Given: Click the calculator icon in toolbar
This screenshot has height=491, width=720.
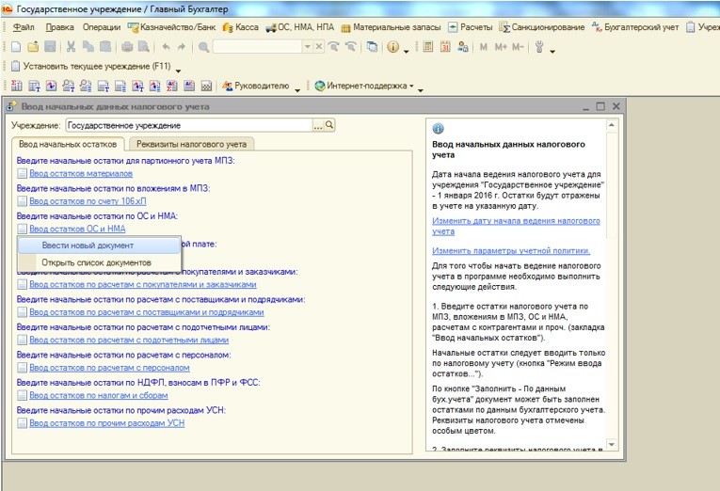Looking at the screenshot, I should click(427, 46).
